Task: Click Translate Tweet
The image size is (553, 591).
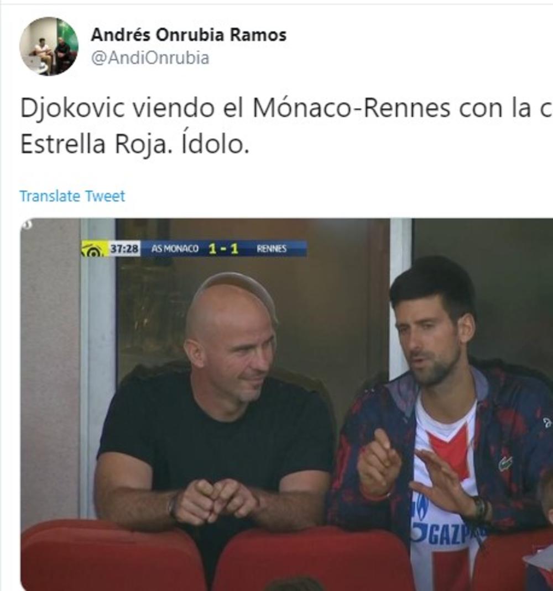Action: [72, 196]
